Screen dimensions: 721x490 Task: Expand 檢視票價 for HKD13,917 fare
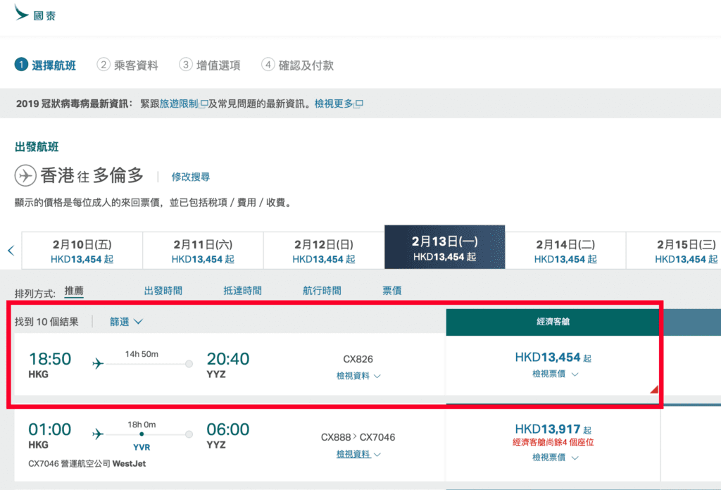(555, 458)
